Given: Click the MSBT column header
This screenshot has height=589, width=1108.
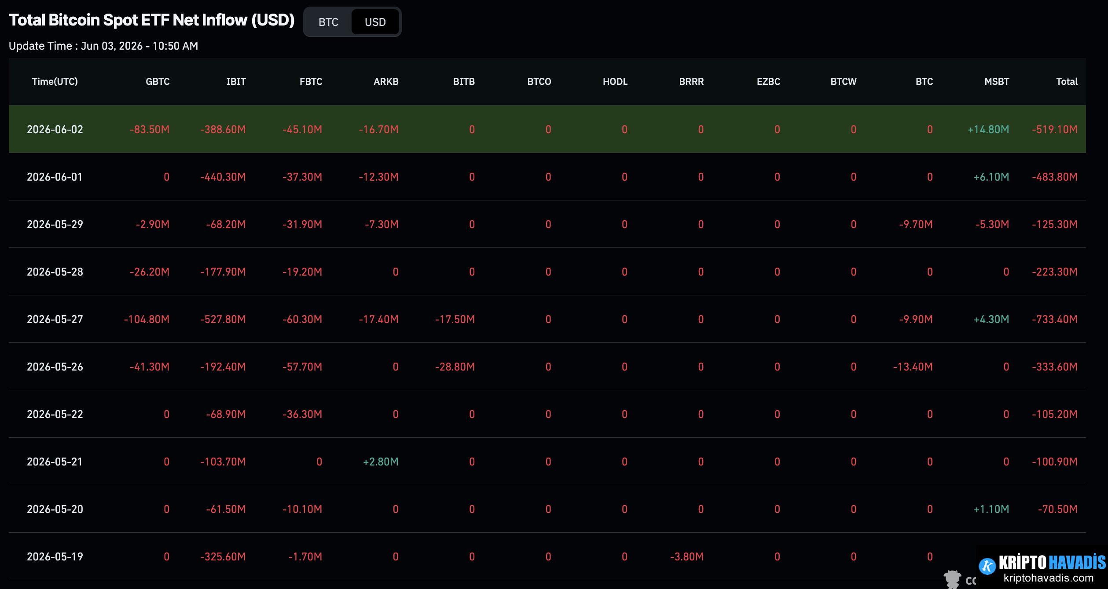Looking at the screenshot, I should [x=997, y=81].
